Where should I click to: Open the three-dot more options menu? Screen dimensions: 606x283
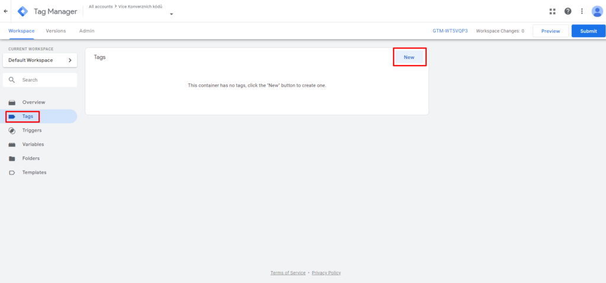582,11
